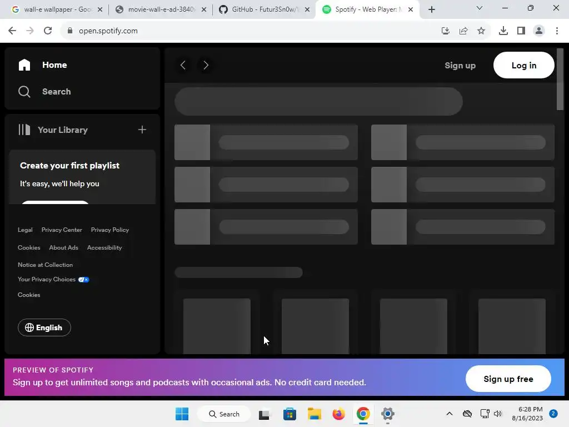Close the GitHub tab
This screenshot has height=427, width=569.
307,9
